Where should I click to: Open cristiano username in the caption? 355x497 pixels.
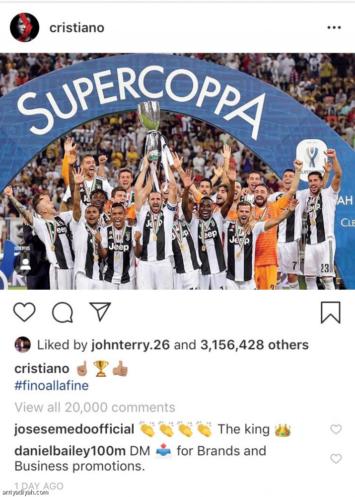pyautogui.click(x=42, y=369)
